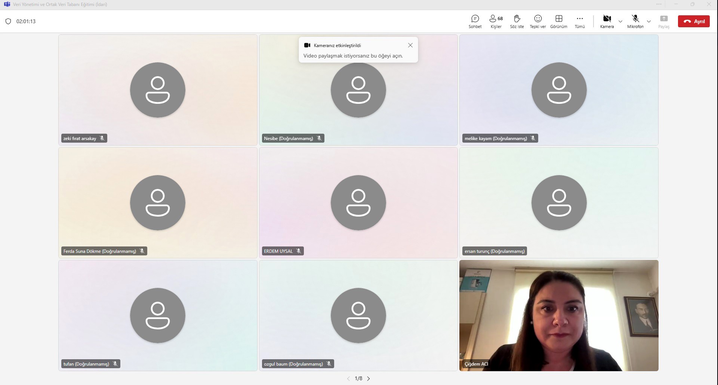718x385 pixels.
Task: Toggle the Kamera on or off
Action: coord(607,22)
